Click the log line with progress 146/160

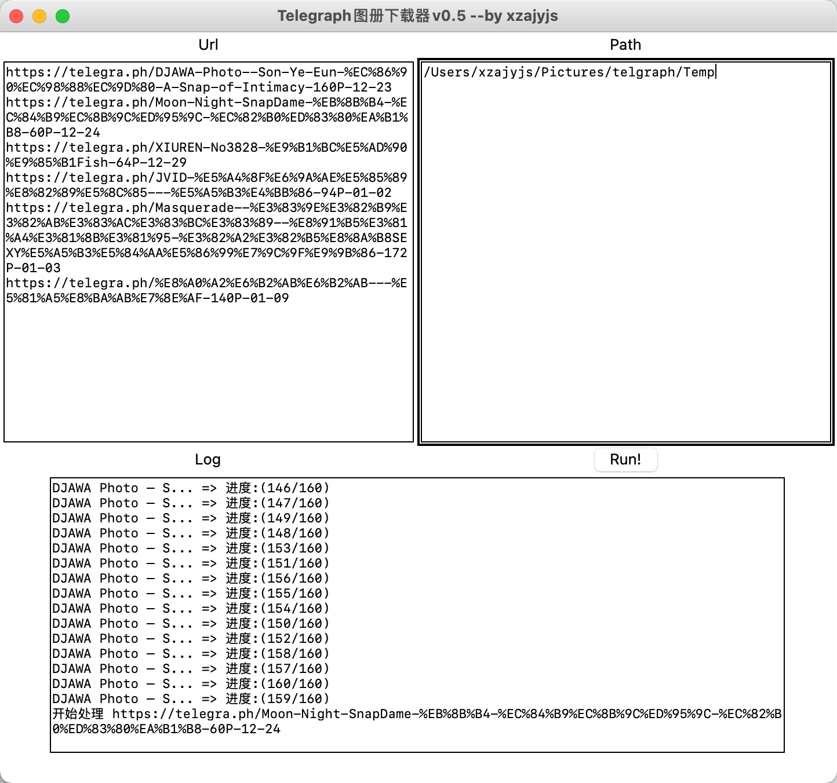coord(191,488)
